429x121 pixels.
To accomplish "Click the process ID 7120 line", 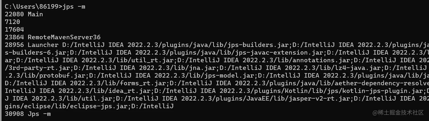I will pyautogui.click(x=12, y=22).
